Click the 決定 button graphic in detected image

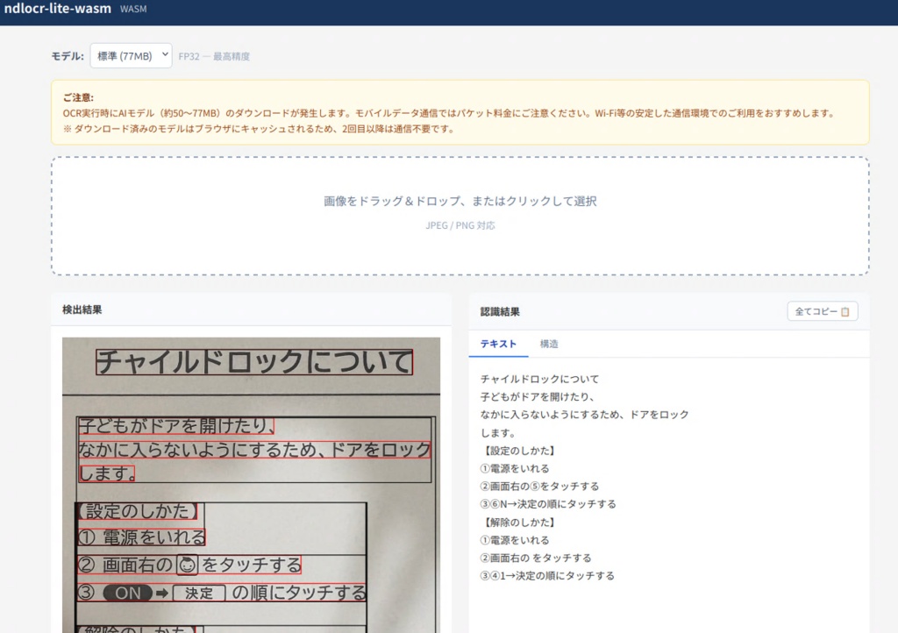pos(199,593)
